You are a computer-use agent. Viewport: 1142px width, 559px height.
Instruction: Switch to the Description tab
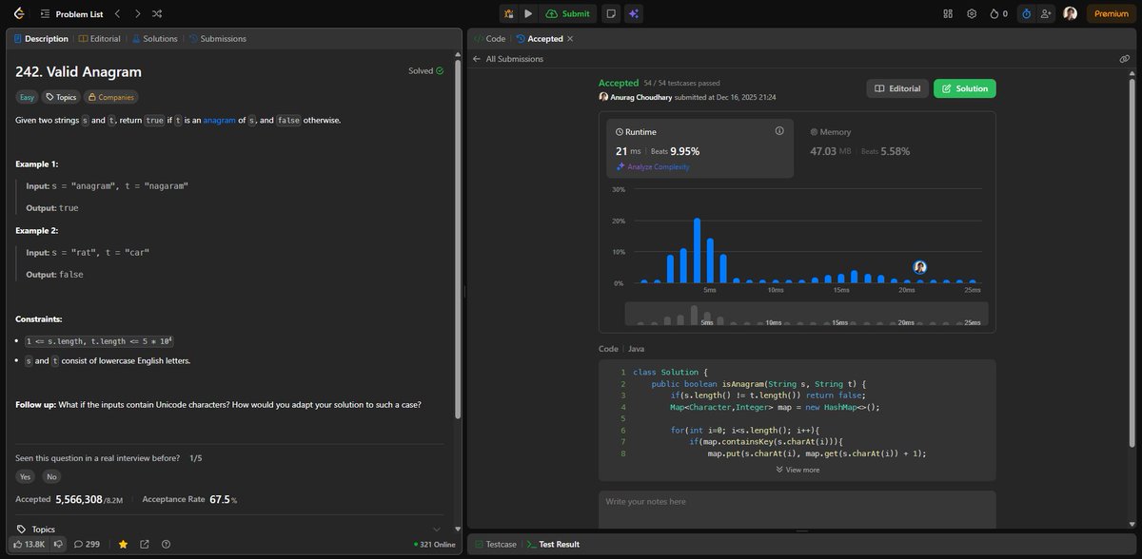(x=41, y=39)
